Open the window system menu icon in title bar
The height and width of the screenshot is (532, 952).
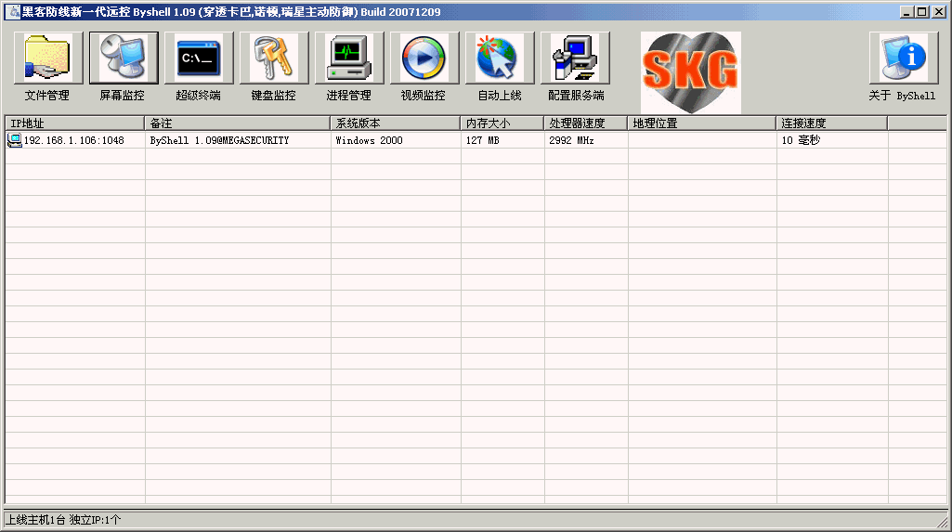(13, 12)
